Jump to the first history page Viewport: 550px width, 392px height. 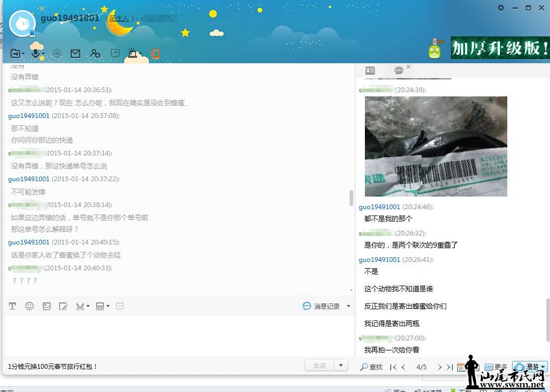tap(393, 367)
